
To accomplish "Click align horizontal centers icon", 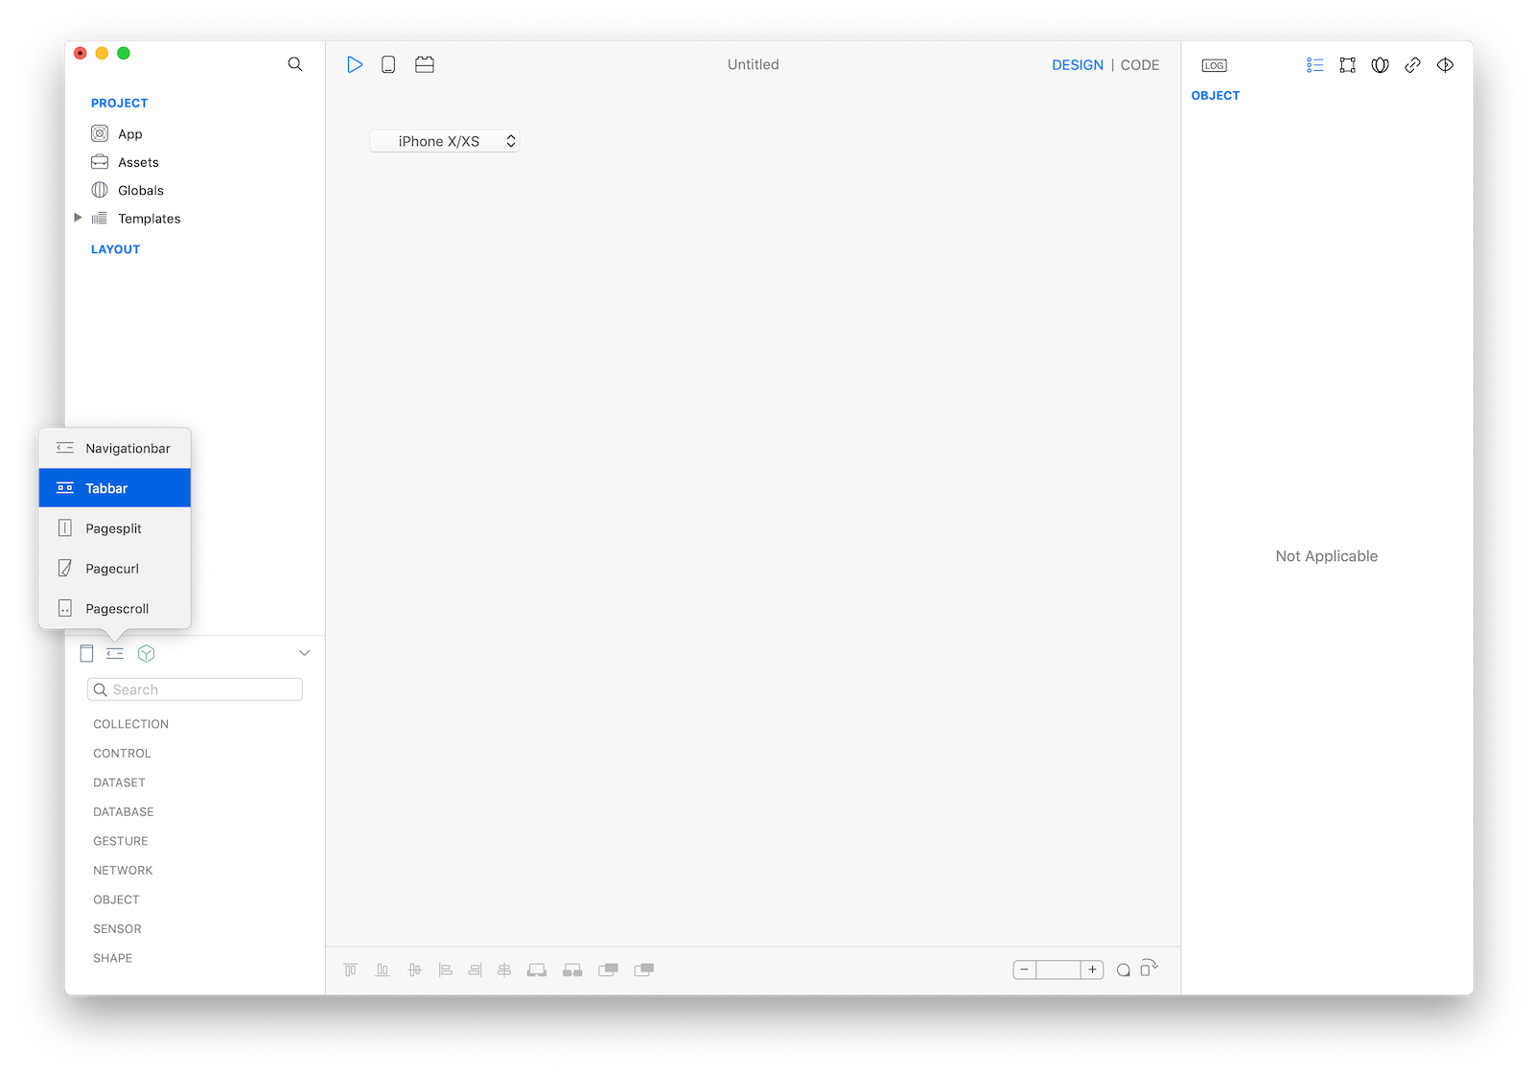I will 504,970.
